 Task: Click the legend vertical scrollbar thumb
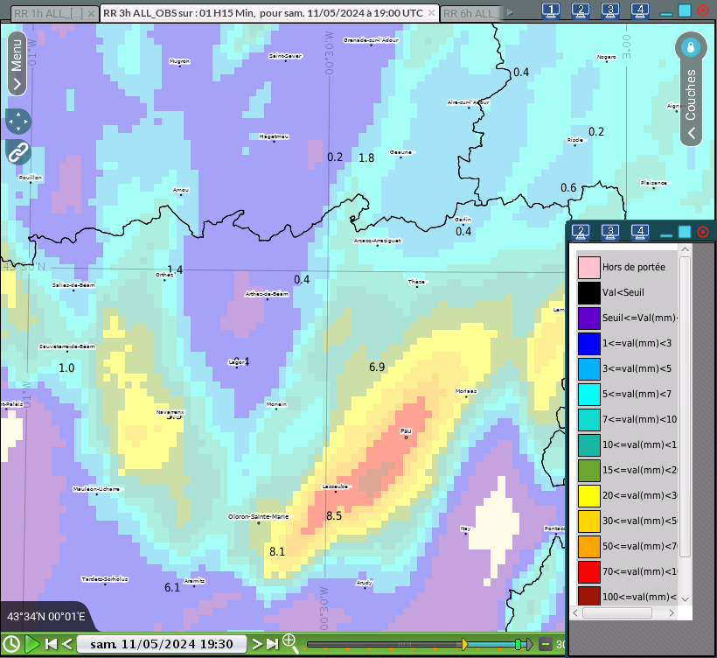tap(685, 407)
